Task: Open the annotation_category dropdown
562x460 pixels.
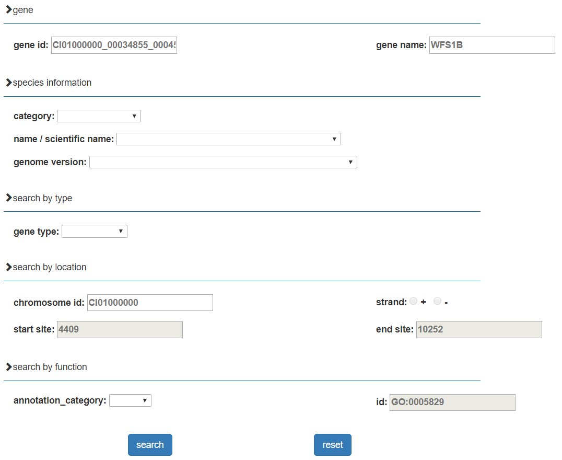Action: [x=130, y=400]
